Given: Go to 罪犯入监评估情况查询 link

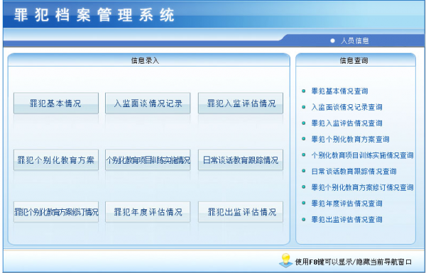Looking at the screenshot, I should point(346,123).
